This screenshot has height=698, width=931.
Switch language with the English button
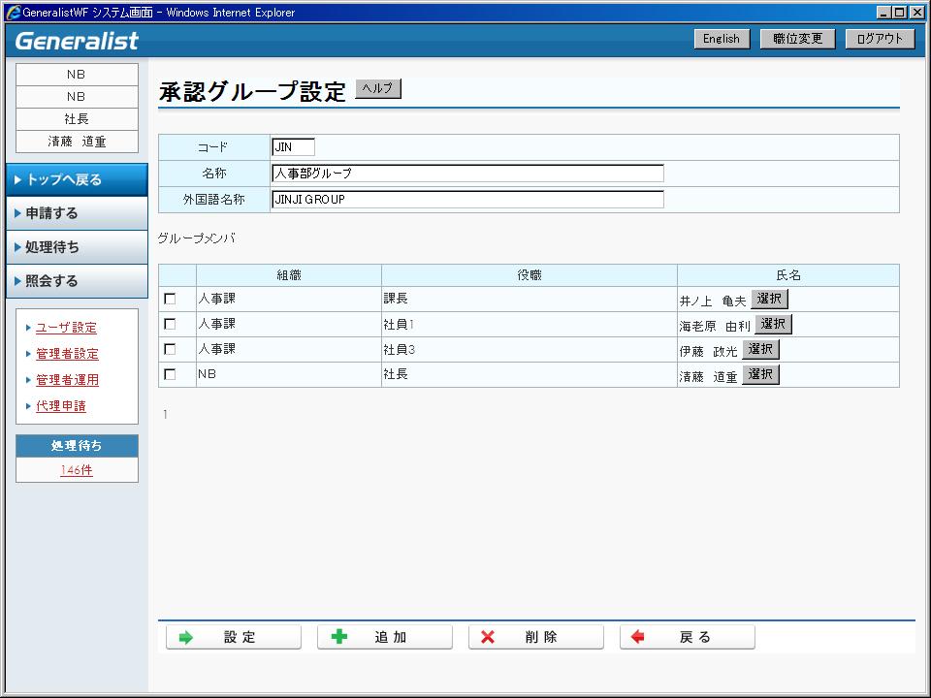coord(721,39)
